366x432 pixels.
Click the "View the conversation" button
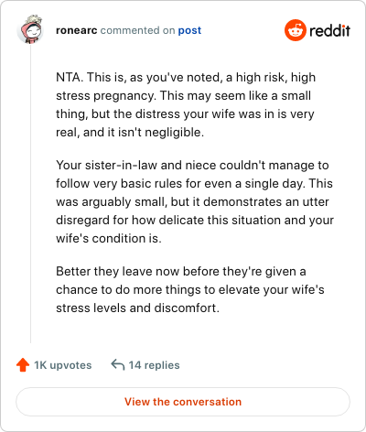[x=183, y=402]
